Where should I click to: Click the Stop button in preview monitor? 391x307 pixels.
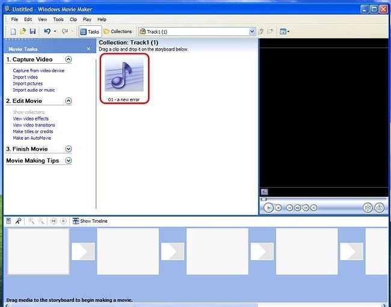click(279, 208)
